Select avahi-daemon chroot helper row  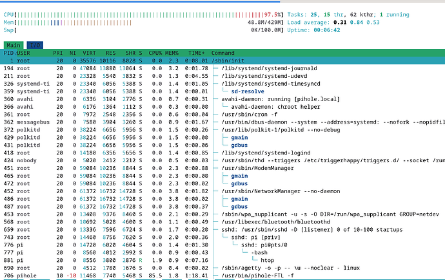pos(222,107)
